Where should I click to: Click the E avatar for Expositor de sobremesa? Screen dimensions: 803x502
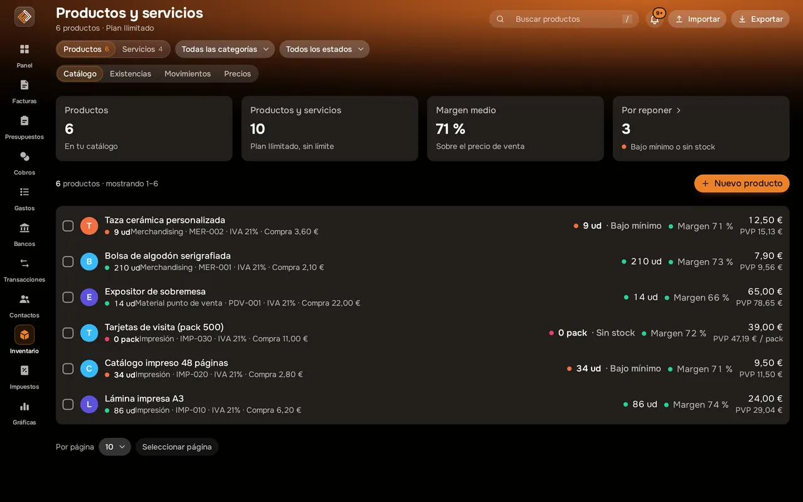click(89, 297)
